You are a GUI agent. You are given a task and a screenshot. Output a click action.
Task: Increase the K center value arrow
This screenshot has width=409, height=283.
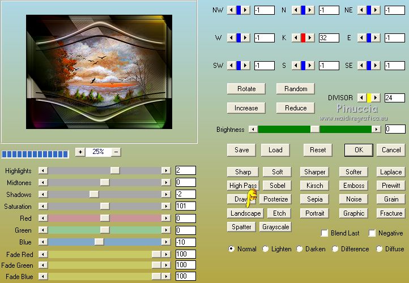pyautogui.click(x=310, y=38)
